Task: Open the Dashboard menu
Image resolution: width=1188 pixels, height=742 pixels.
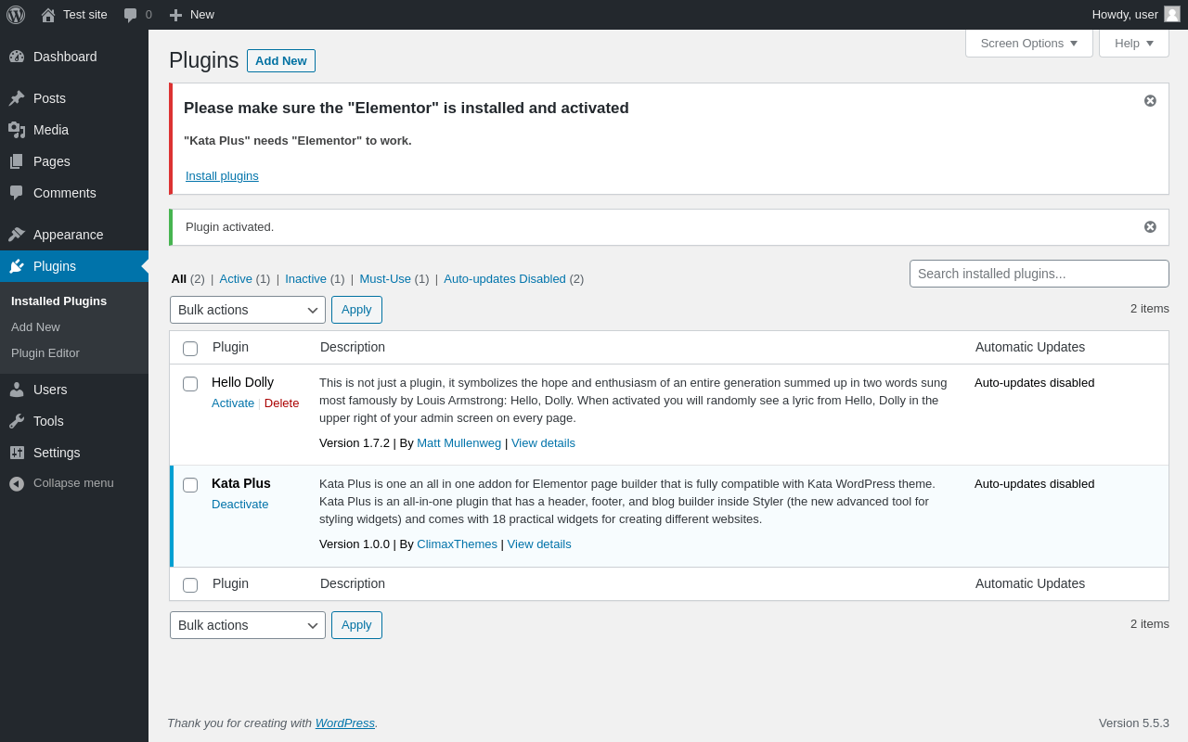Action: point(74,57)
